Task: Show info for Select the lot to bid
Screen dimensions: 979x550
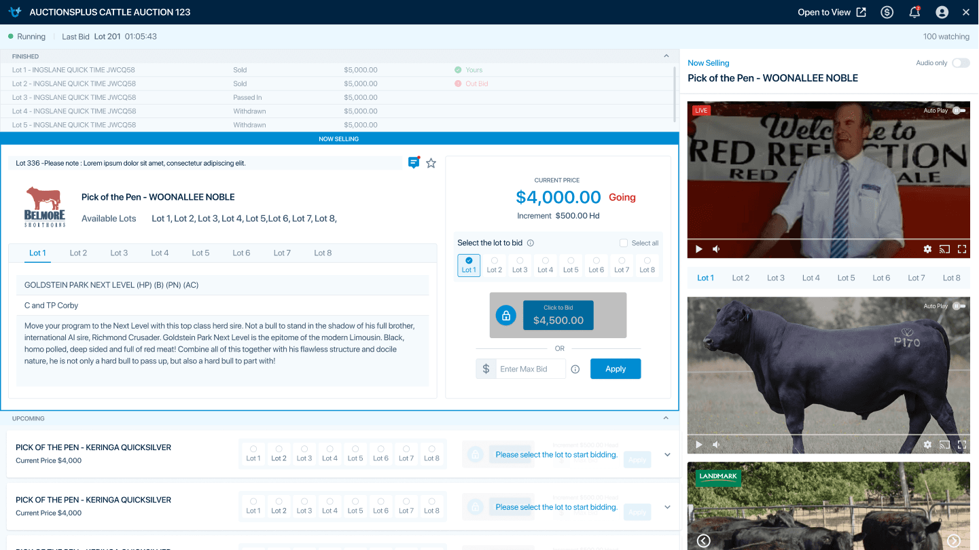Action: (x=531, y=243)
